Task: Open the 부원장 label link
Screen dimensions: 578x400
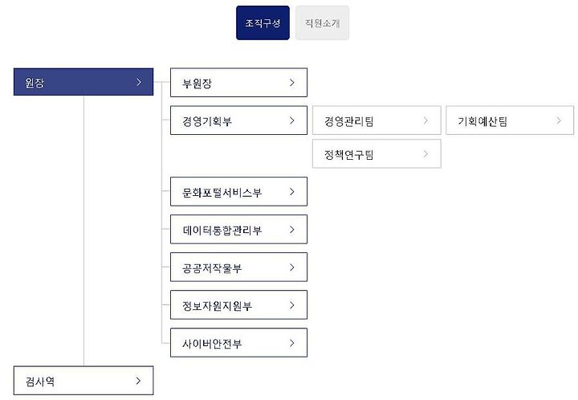Action: pos(197,84)
